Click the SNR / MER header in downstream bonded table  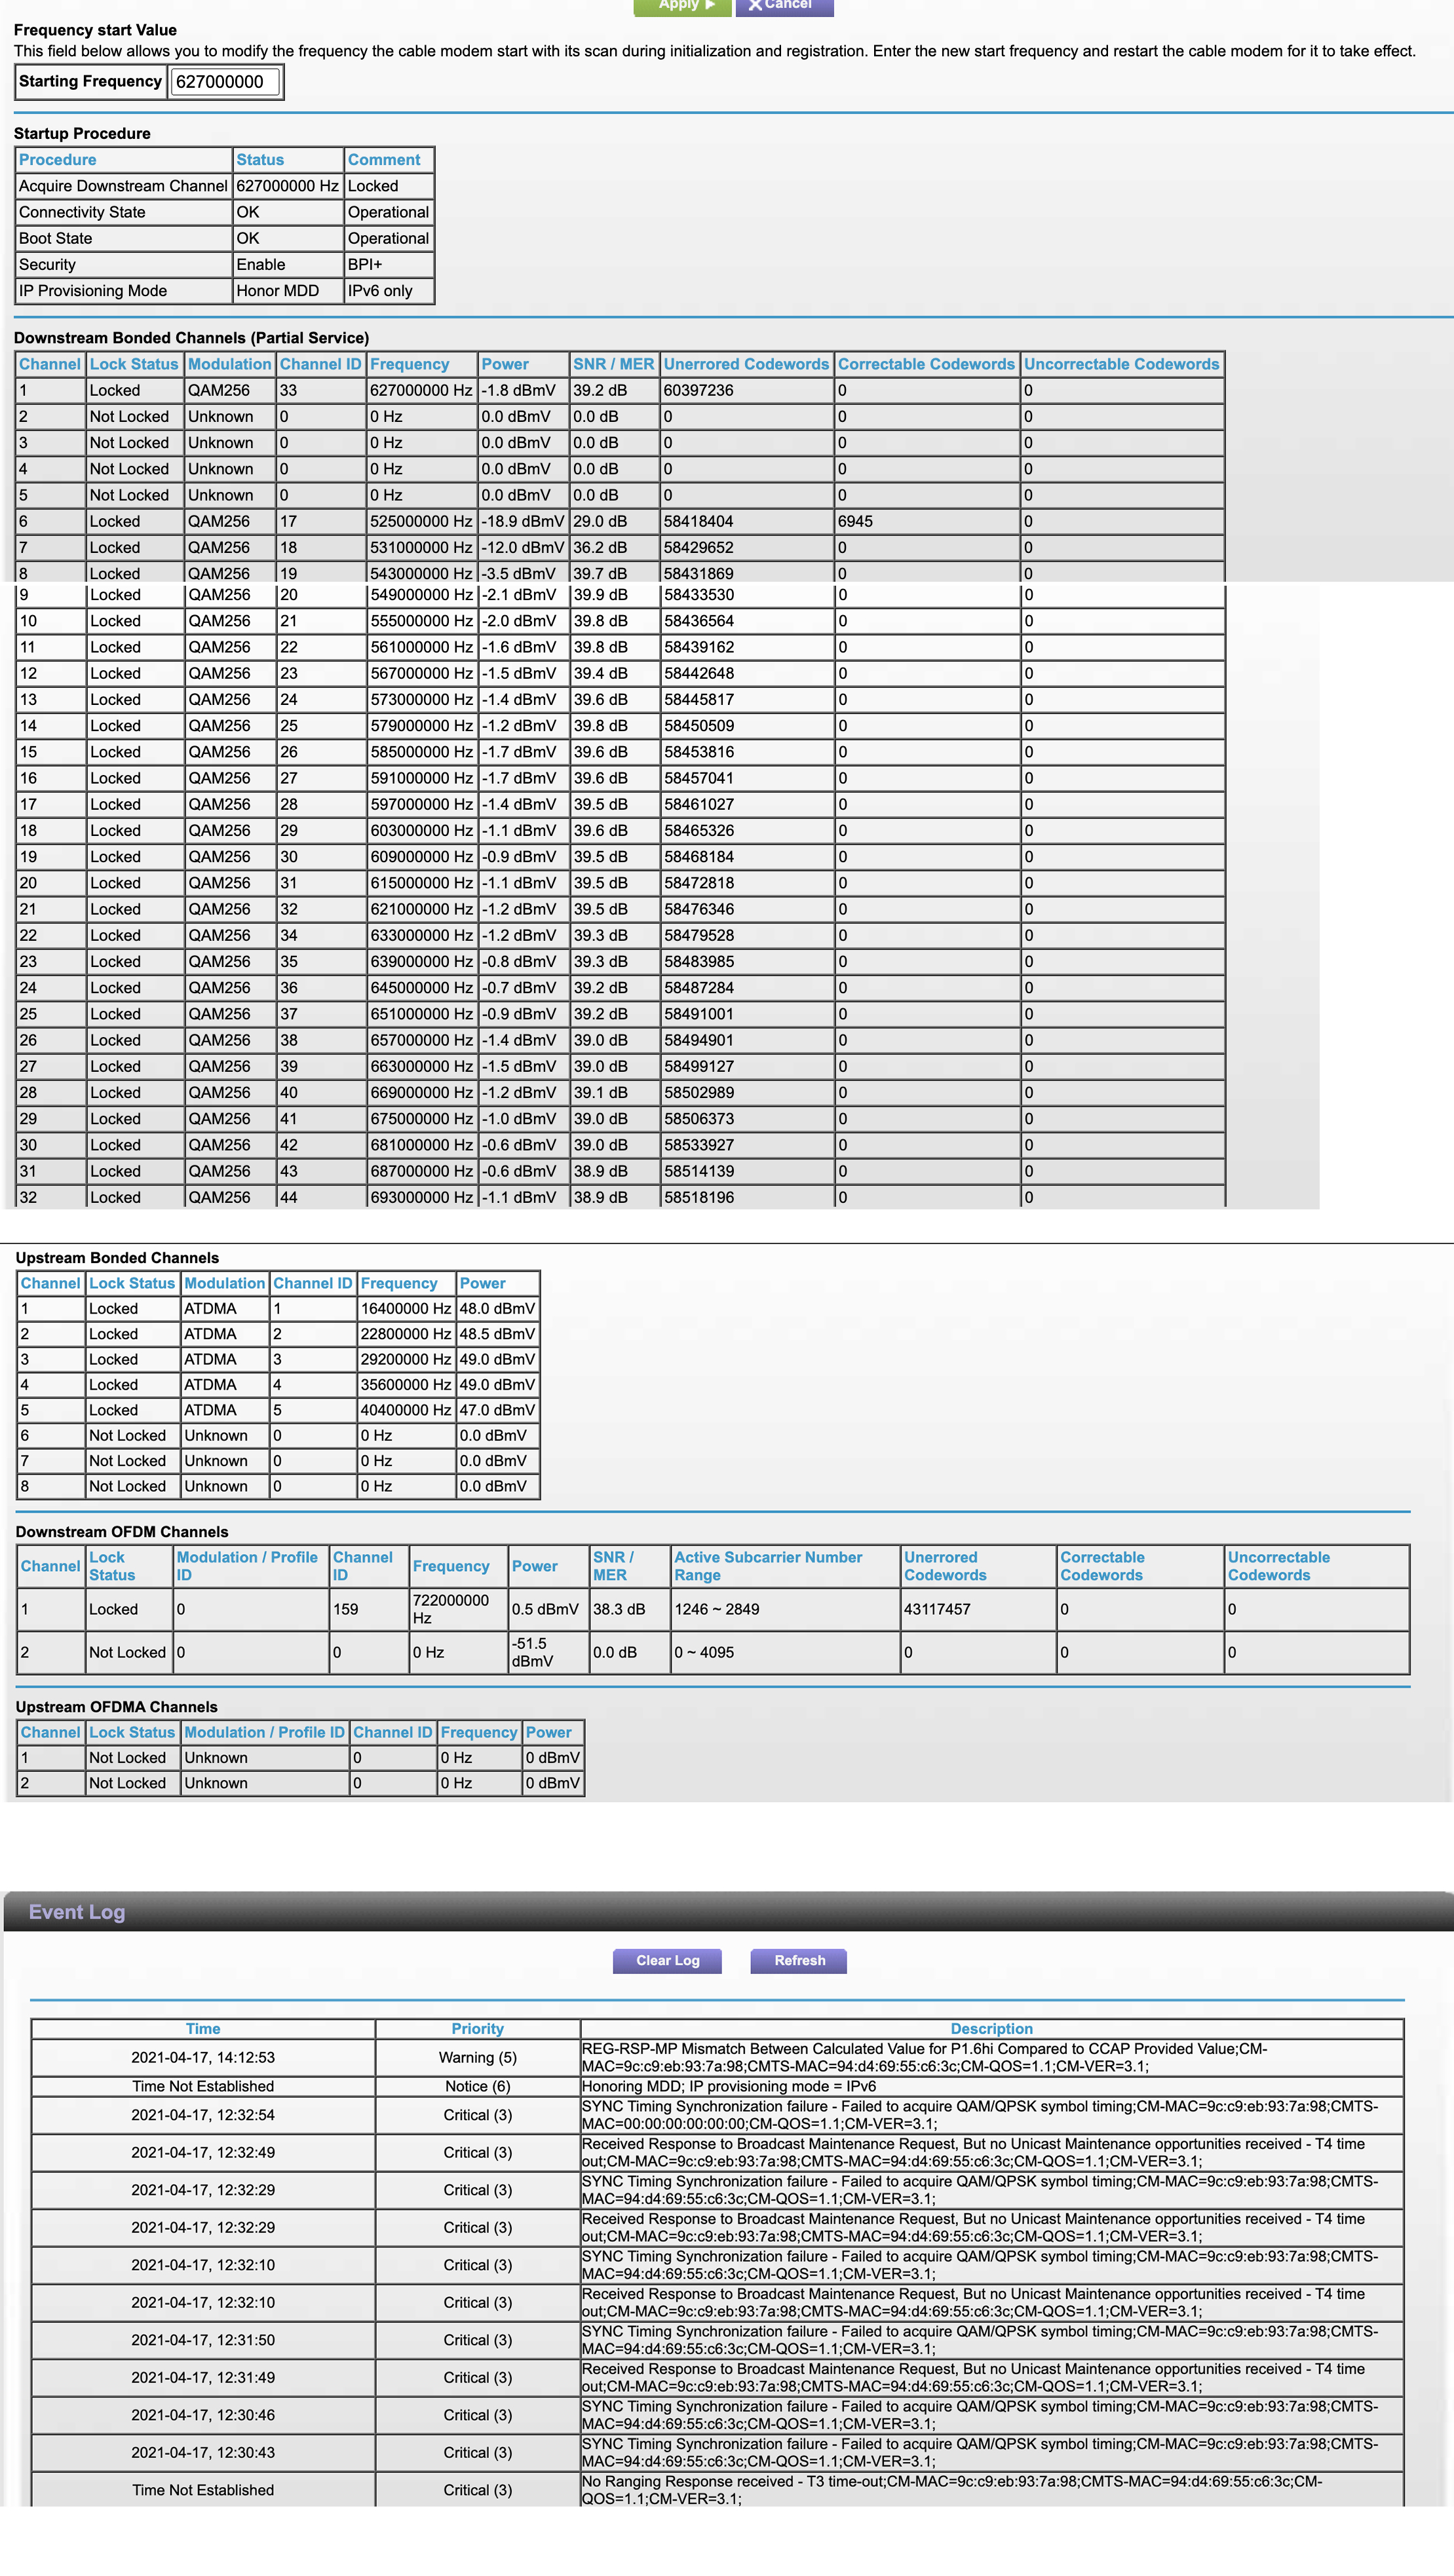[x=613, y=364]
